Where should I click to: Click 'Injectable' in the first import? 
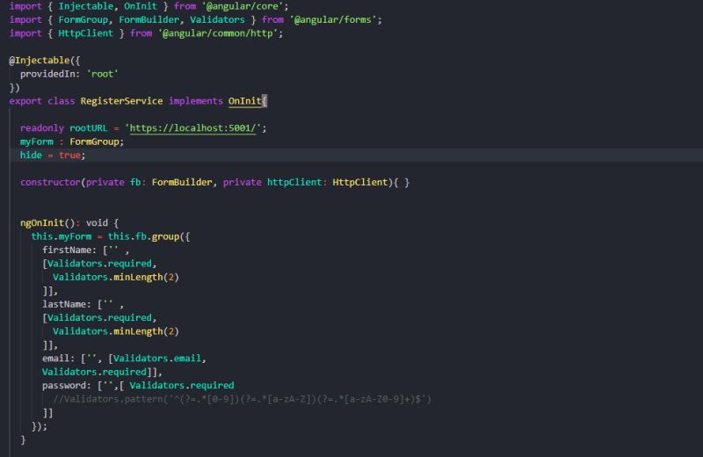[x=85, y=6]
